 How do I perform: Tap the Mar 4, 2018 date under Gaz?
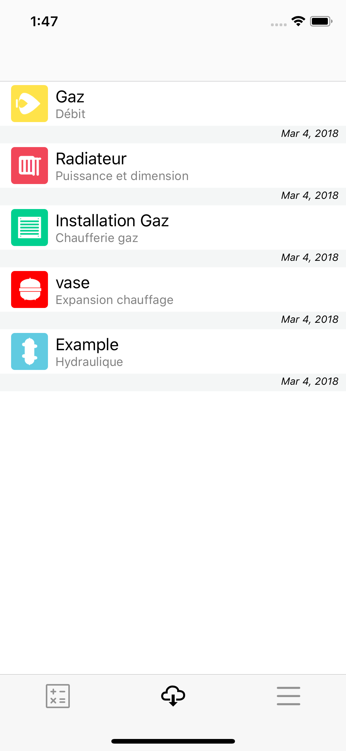(309, 133)
